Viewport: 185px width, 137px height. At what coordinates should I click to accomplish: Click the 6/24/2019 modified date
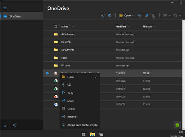tap(120, 89)
